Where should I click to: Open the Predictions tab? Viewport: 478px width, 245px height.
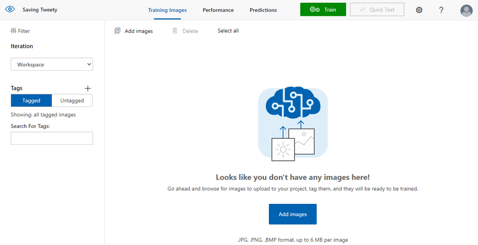[263, 10]
